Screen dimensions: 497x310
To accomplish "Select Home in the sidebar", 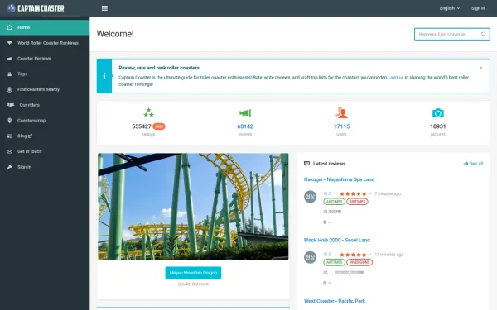I will tap(45, 27).
